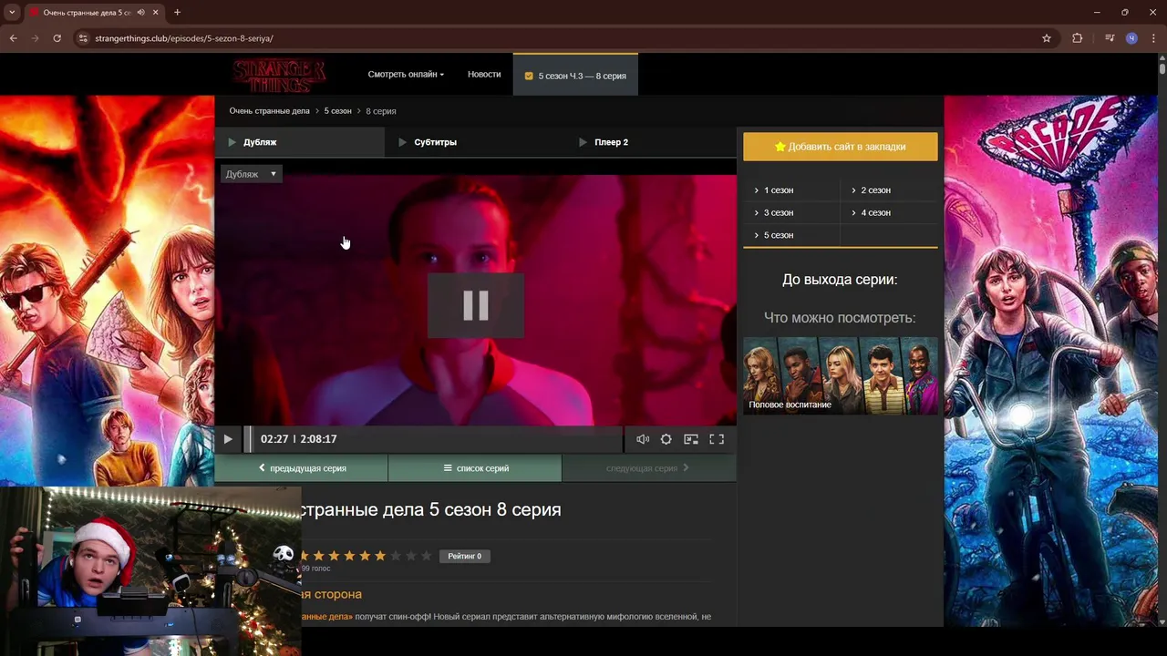1167x656 pixels.
Task: Click the странные дела 5 сезон 8 серия heading
Action: pyautogui.click(x=430, y=509)
